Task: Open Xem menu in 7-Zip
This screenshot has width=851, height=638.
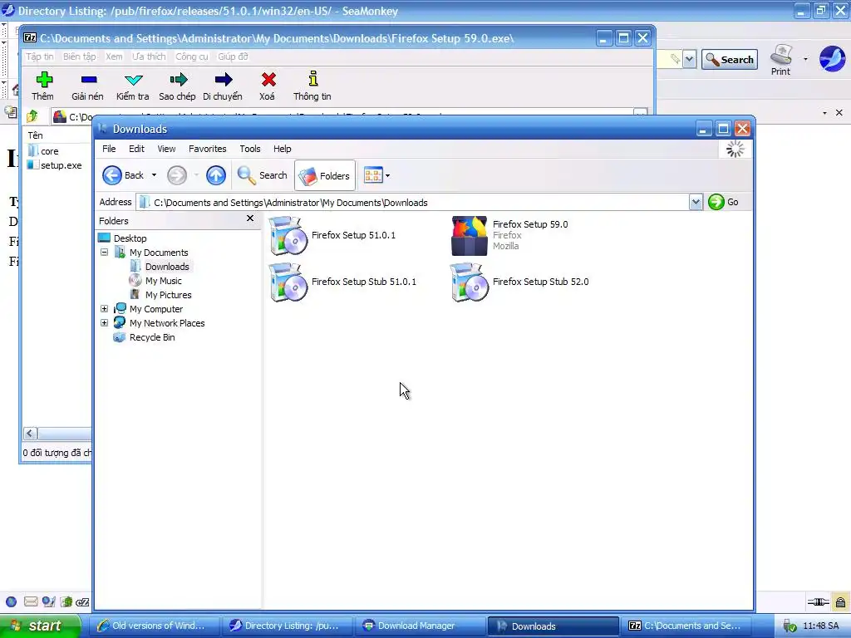Action: point(114,56)
